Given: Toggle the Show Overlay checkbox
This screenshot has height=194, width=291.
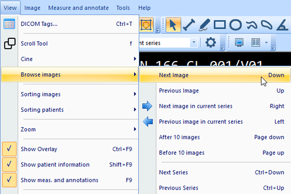Looking at the screenshot, I should (x=9, y=149).
